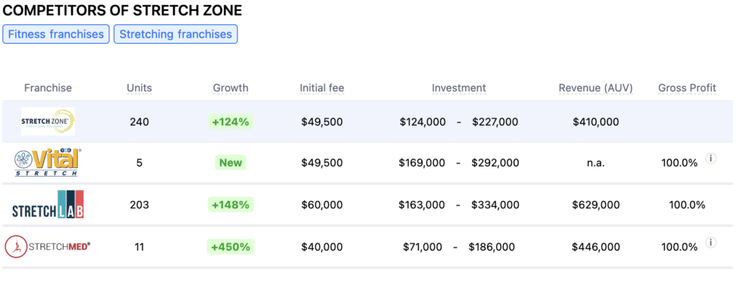Click the +148% growth badge
Image resolution: width=737 pixels, height=285 pixels.
click(231, 205)
